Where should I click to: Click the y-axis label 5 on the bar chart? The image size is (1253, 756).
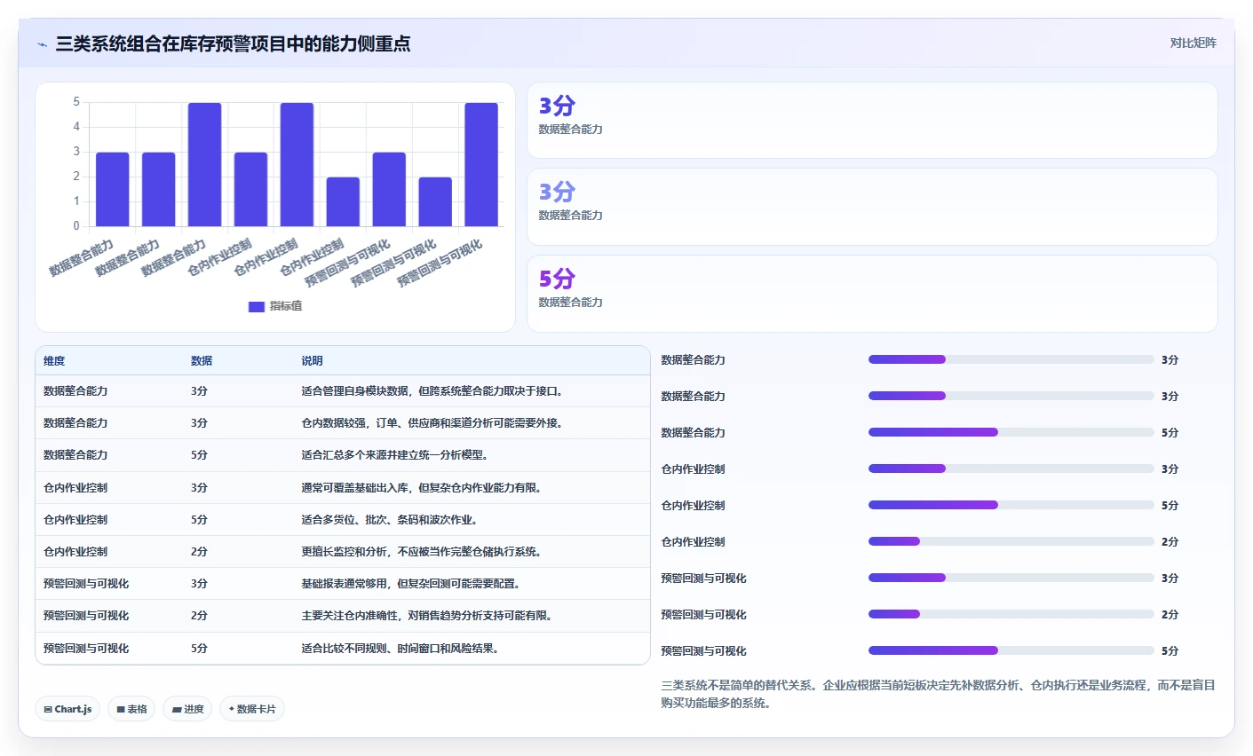point(76,102)
